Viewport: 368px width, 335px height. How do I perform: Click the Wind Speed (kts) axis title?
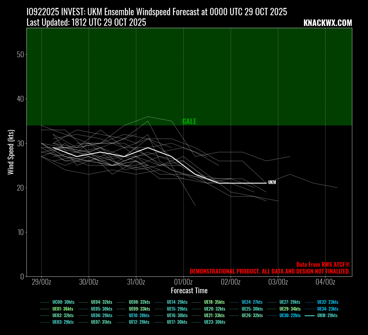click(10, 152)
